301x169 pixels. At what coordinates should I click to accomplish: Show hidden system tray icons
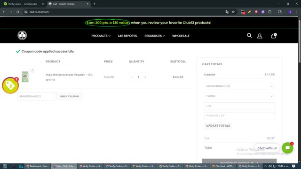(265, 166)
